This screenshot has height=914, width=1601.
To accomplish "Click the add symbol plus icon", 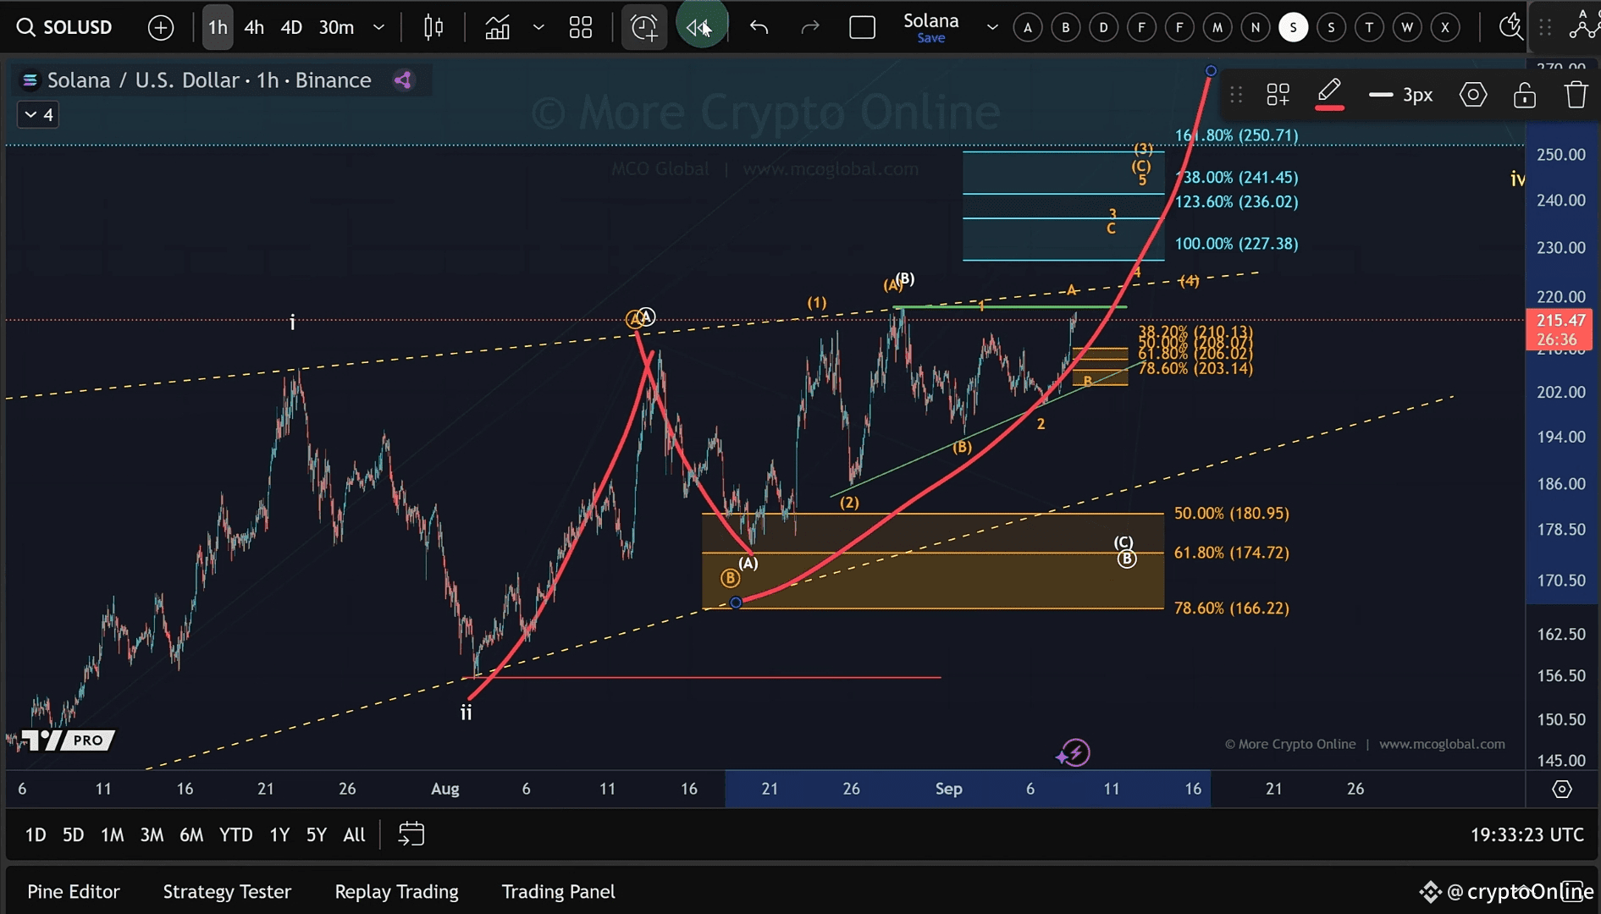I will coord(160,27).
